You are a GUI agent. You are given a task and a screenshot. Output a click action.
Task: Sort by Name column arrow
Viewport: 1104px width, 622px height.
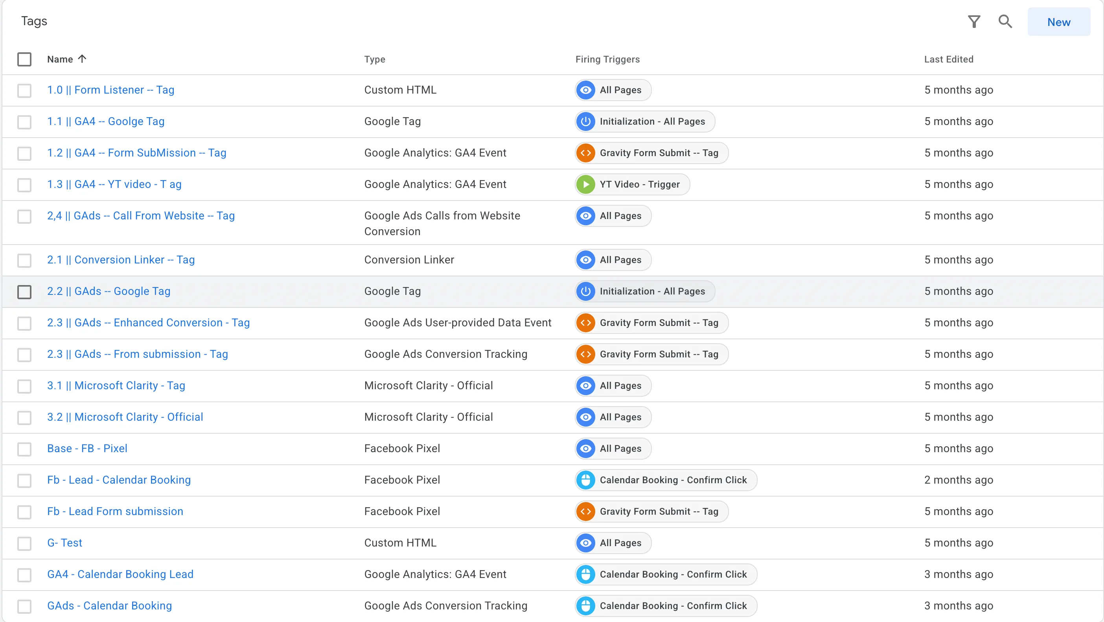[x=82, y=59]
